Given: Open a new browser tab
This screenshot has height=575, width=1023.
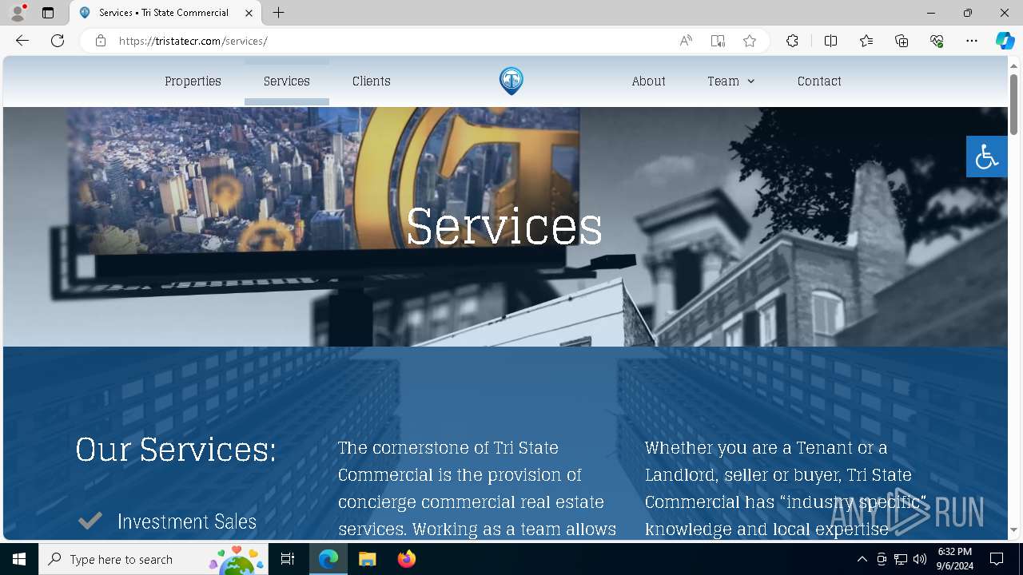Looking at the screenshot, I should 278,13.
